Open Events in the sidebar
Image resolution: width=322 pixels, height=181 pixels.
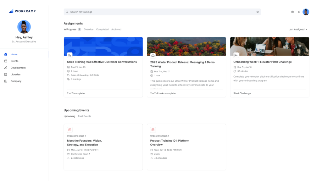14,61
